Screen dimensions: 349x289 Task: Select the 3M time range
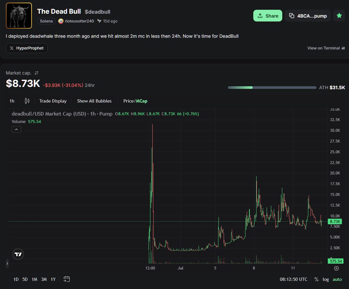(44, 280)
